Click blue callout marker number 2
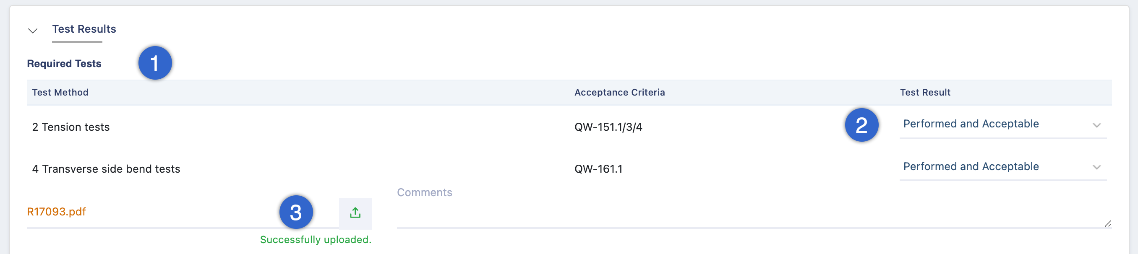The image size is (1138, 254). (x=861, y=125)
